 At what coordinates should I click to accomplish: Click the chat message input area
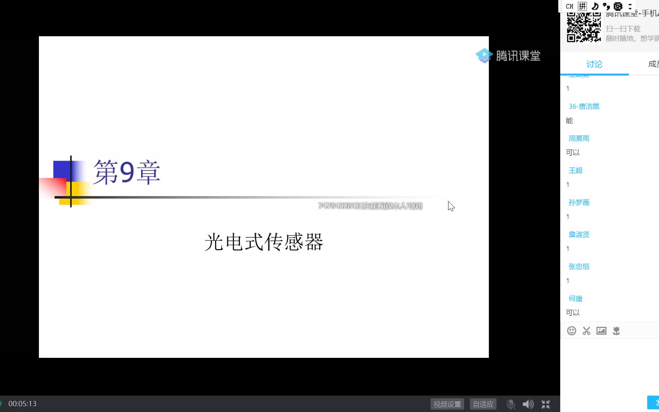609,366
